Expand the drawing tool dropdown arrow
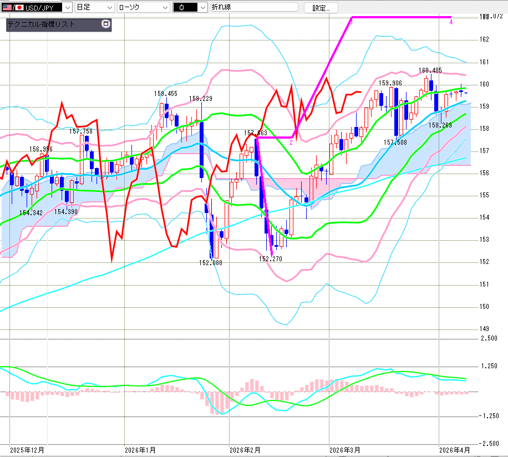This screenshot has height=457, width=508. pos(202,8)
